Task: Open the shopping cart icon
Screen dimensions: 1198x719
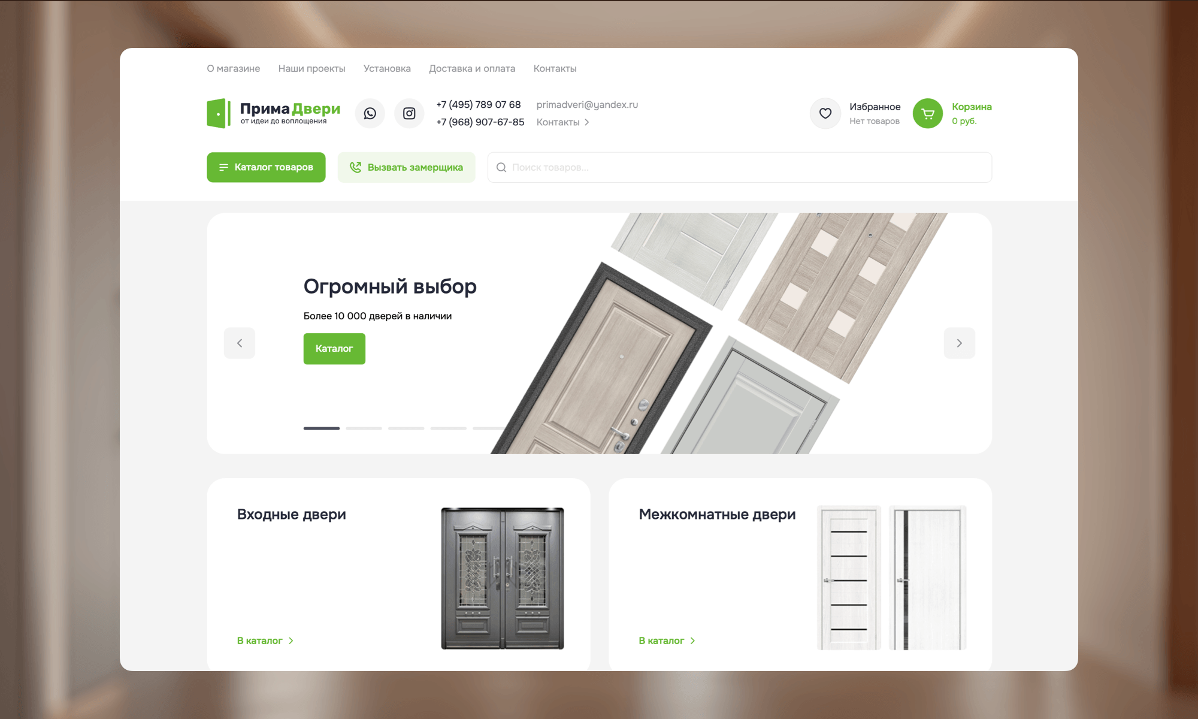Action: [x=927, y=113]
